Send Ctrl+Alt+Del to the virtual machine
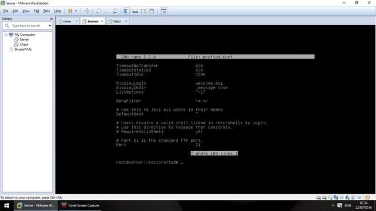 pos(87,11)
